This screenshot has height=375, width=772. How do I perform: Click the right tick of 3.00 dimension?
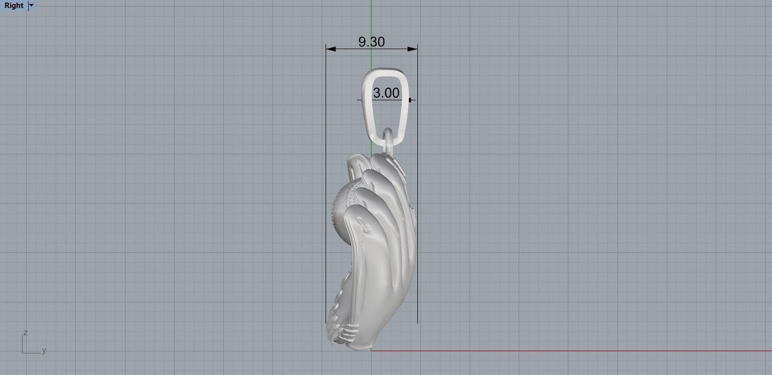pos(410,100)
